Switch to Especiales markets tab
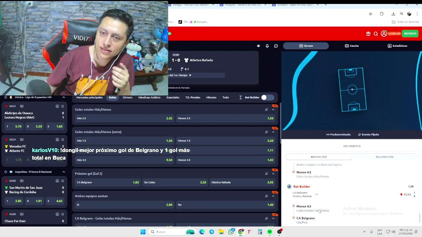This screenshot has height=237, width=422. (x=173, y=97)
